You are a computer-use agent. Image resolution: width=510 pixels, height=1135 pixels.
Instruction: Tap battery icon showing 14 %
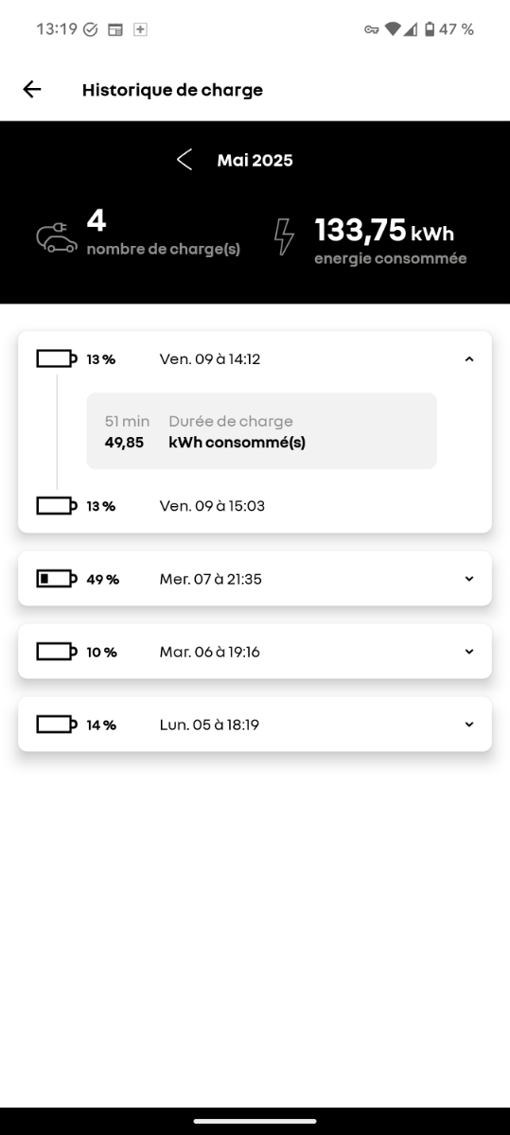pos(56,725)
